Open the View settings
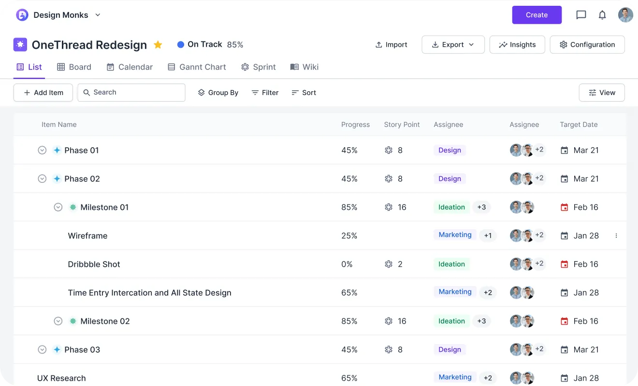The height and width of the screenshot is (386, 638). (x=602, y=93)
